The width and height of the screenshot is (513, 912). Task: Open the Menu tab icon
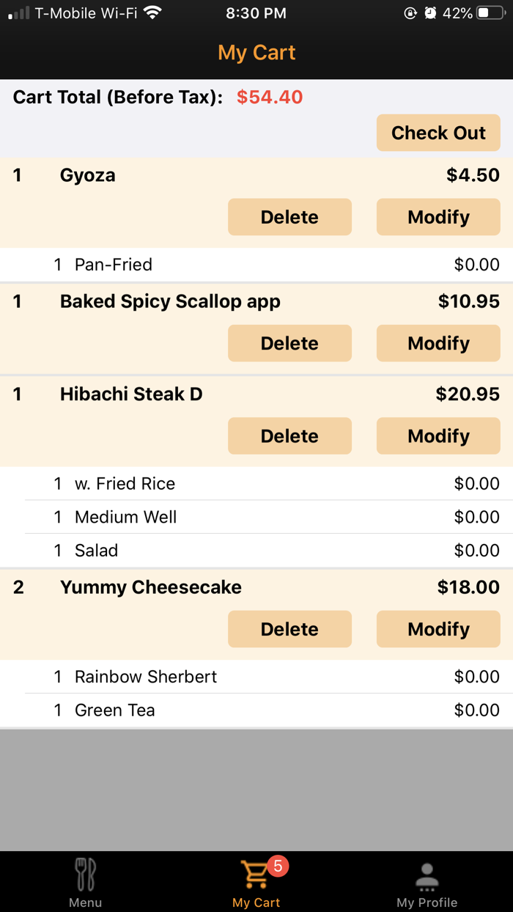(85, 873)
